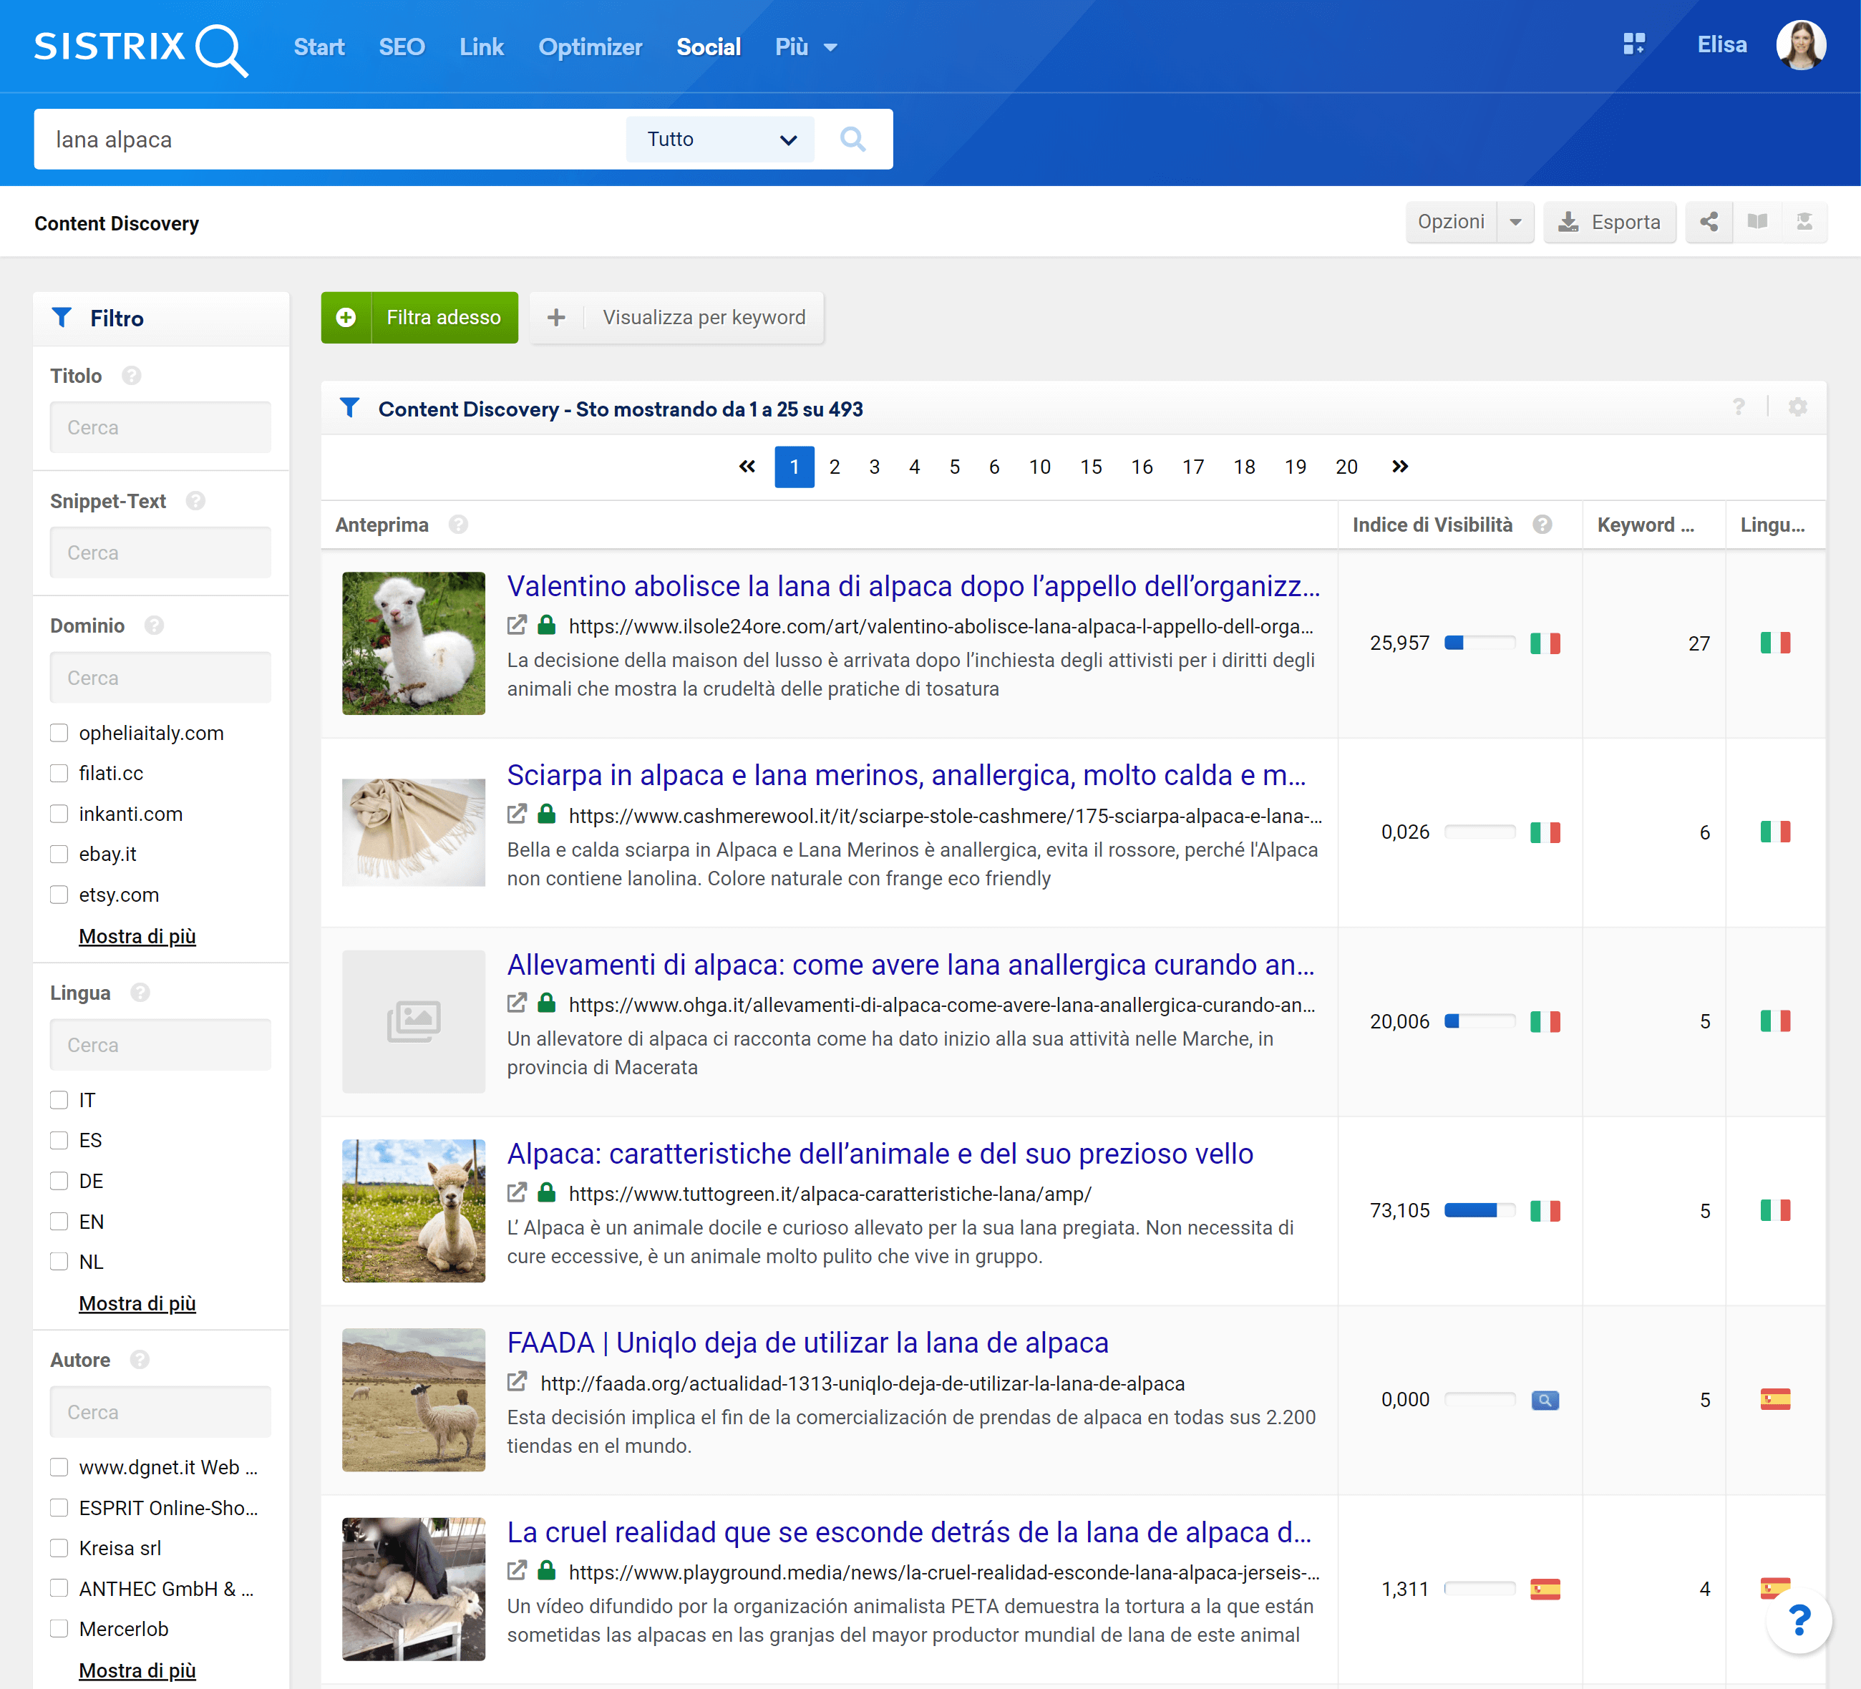Screen dimensions: 1861x1689
Task: Click help icon next to Lingua filter
Action: [x=140, y=993]
